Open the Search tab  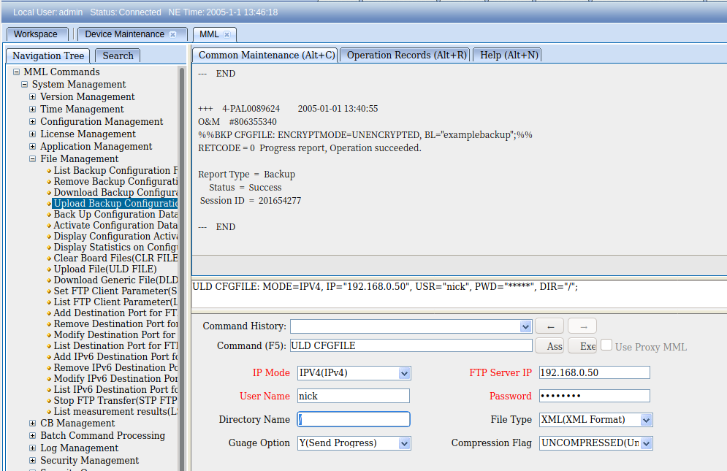(x=118, y=55)
